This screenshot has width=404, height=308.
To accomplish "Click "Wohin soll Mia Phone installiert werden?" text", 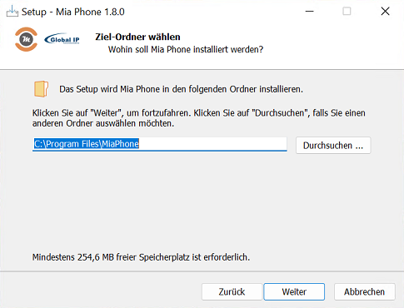I will pyautogui.click(x=186, y=49).
